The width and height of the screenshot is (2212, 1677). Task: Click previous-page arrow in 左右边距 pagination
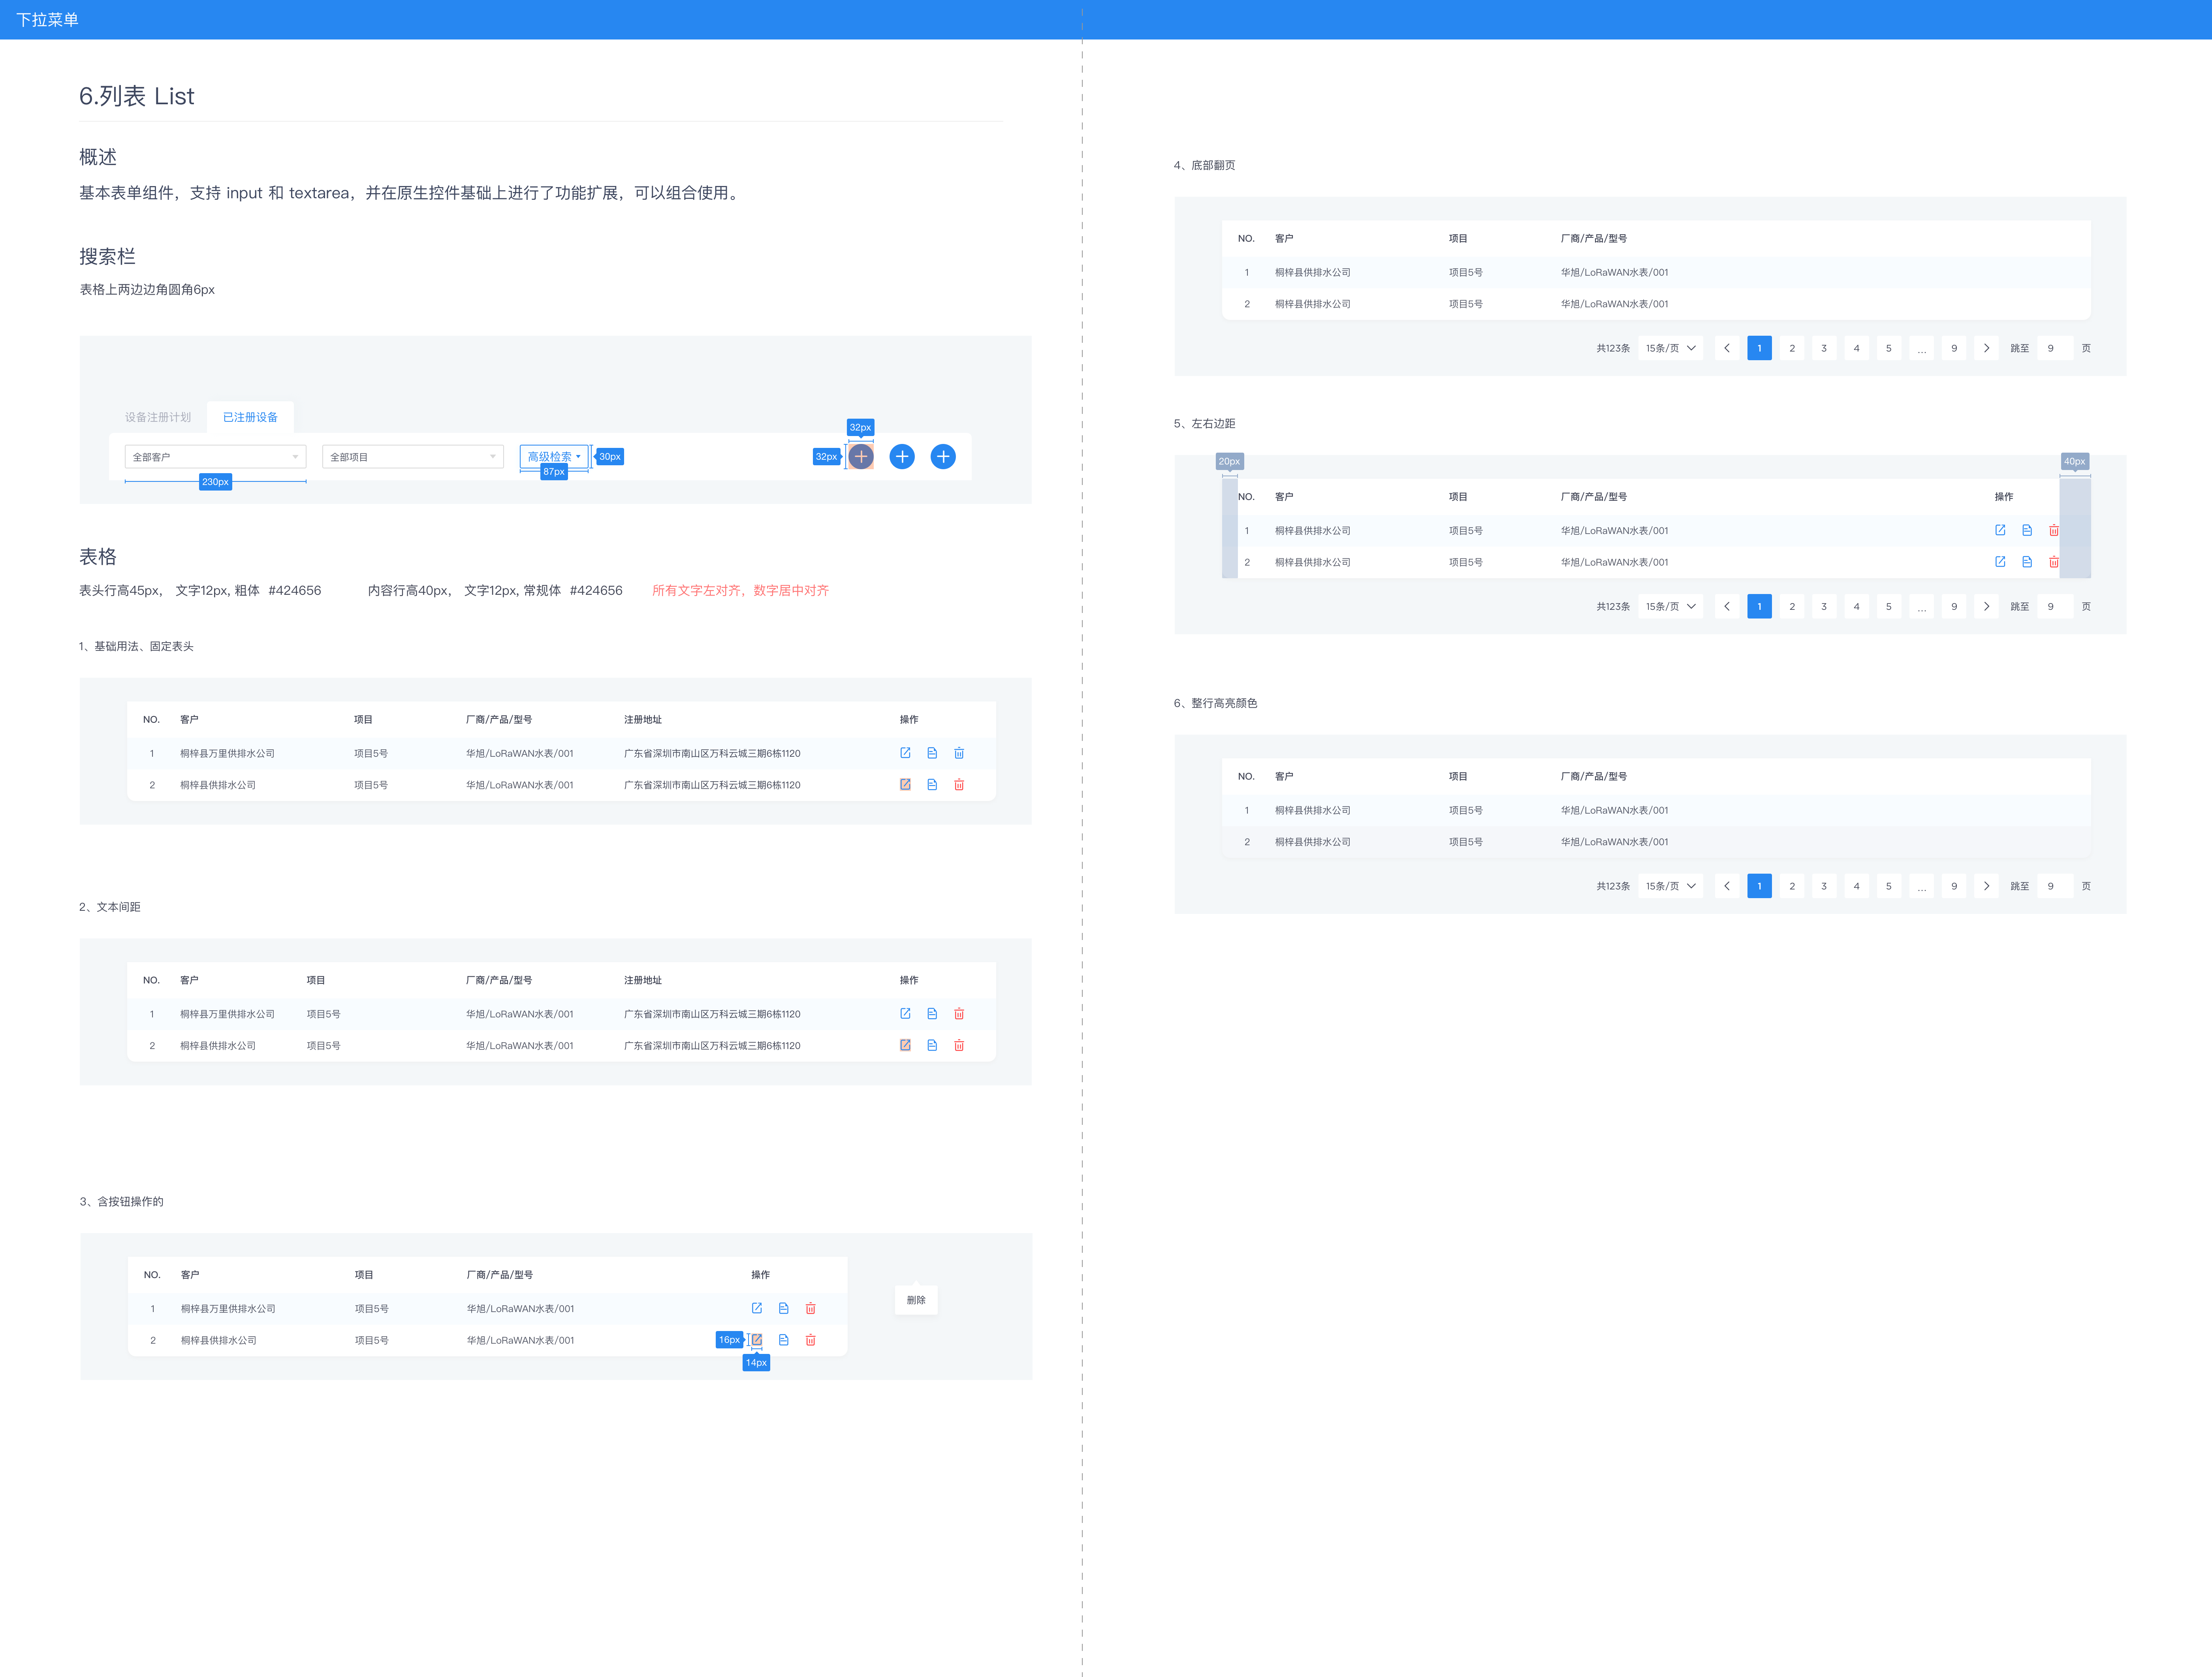1727,606
